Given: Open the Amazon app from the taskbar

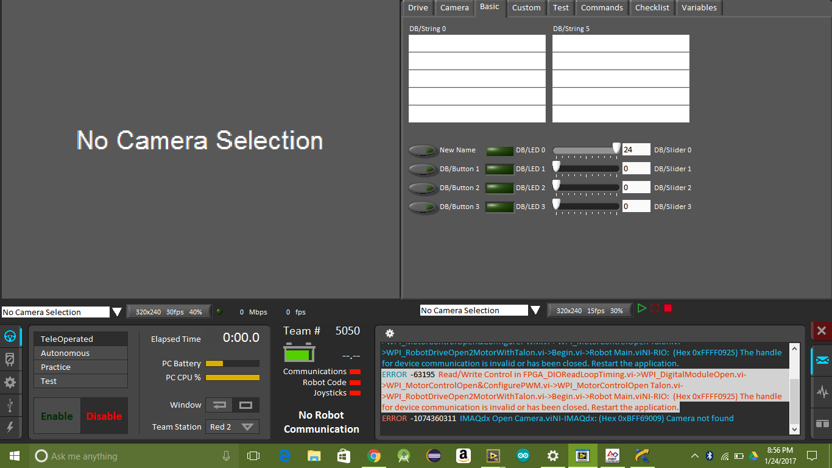Looking at the screenshot, I should point(464,456).
